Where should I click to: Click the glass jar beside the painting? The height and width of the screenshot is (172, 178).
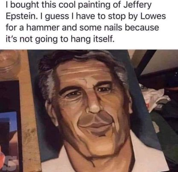[x=9, y=63]
